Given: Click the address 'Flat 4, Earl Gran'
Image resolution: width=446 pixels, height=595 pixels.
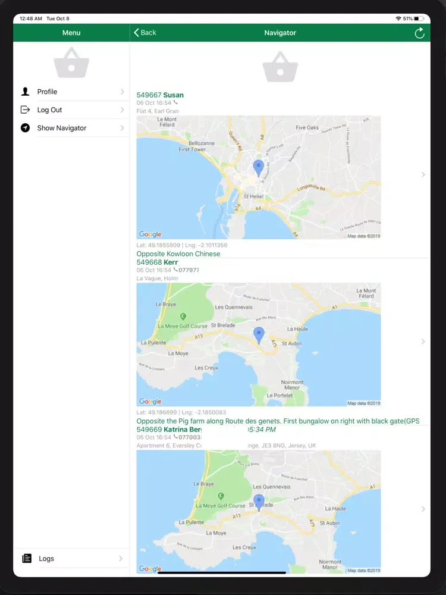Looking at the screenshot, I should 158,111.
